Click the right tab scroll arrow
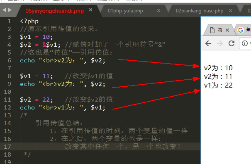Image resolution: width=251 pixels, height=164 pixels. tap(10, 10)
